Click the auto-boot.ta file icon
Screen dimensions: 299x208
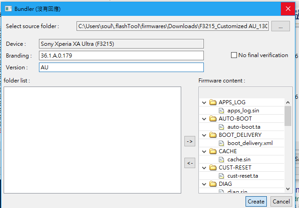pos(221,127)
